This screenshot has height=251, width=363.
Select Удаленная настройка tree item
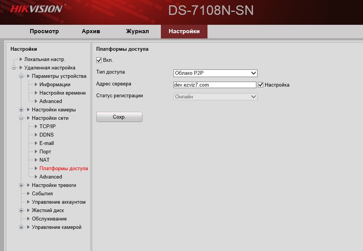[x=50, y=68]
